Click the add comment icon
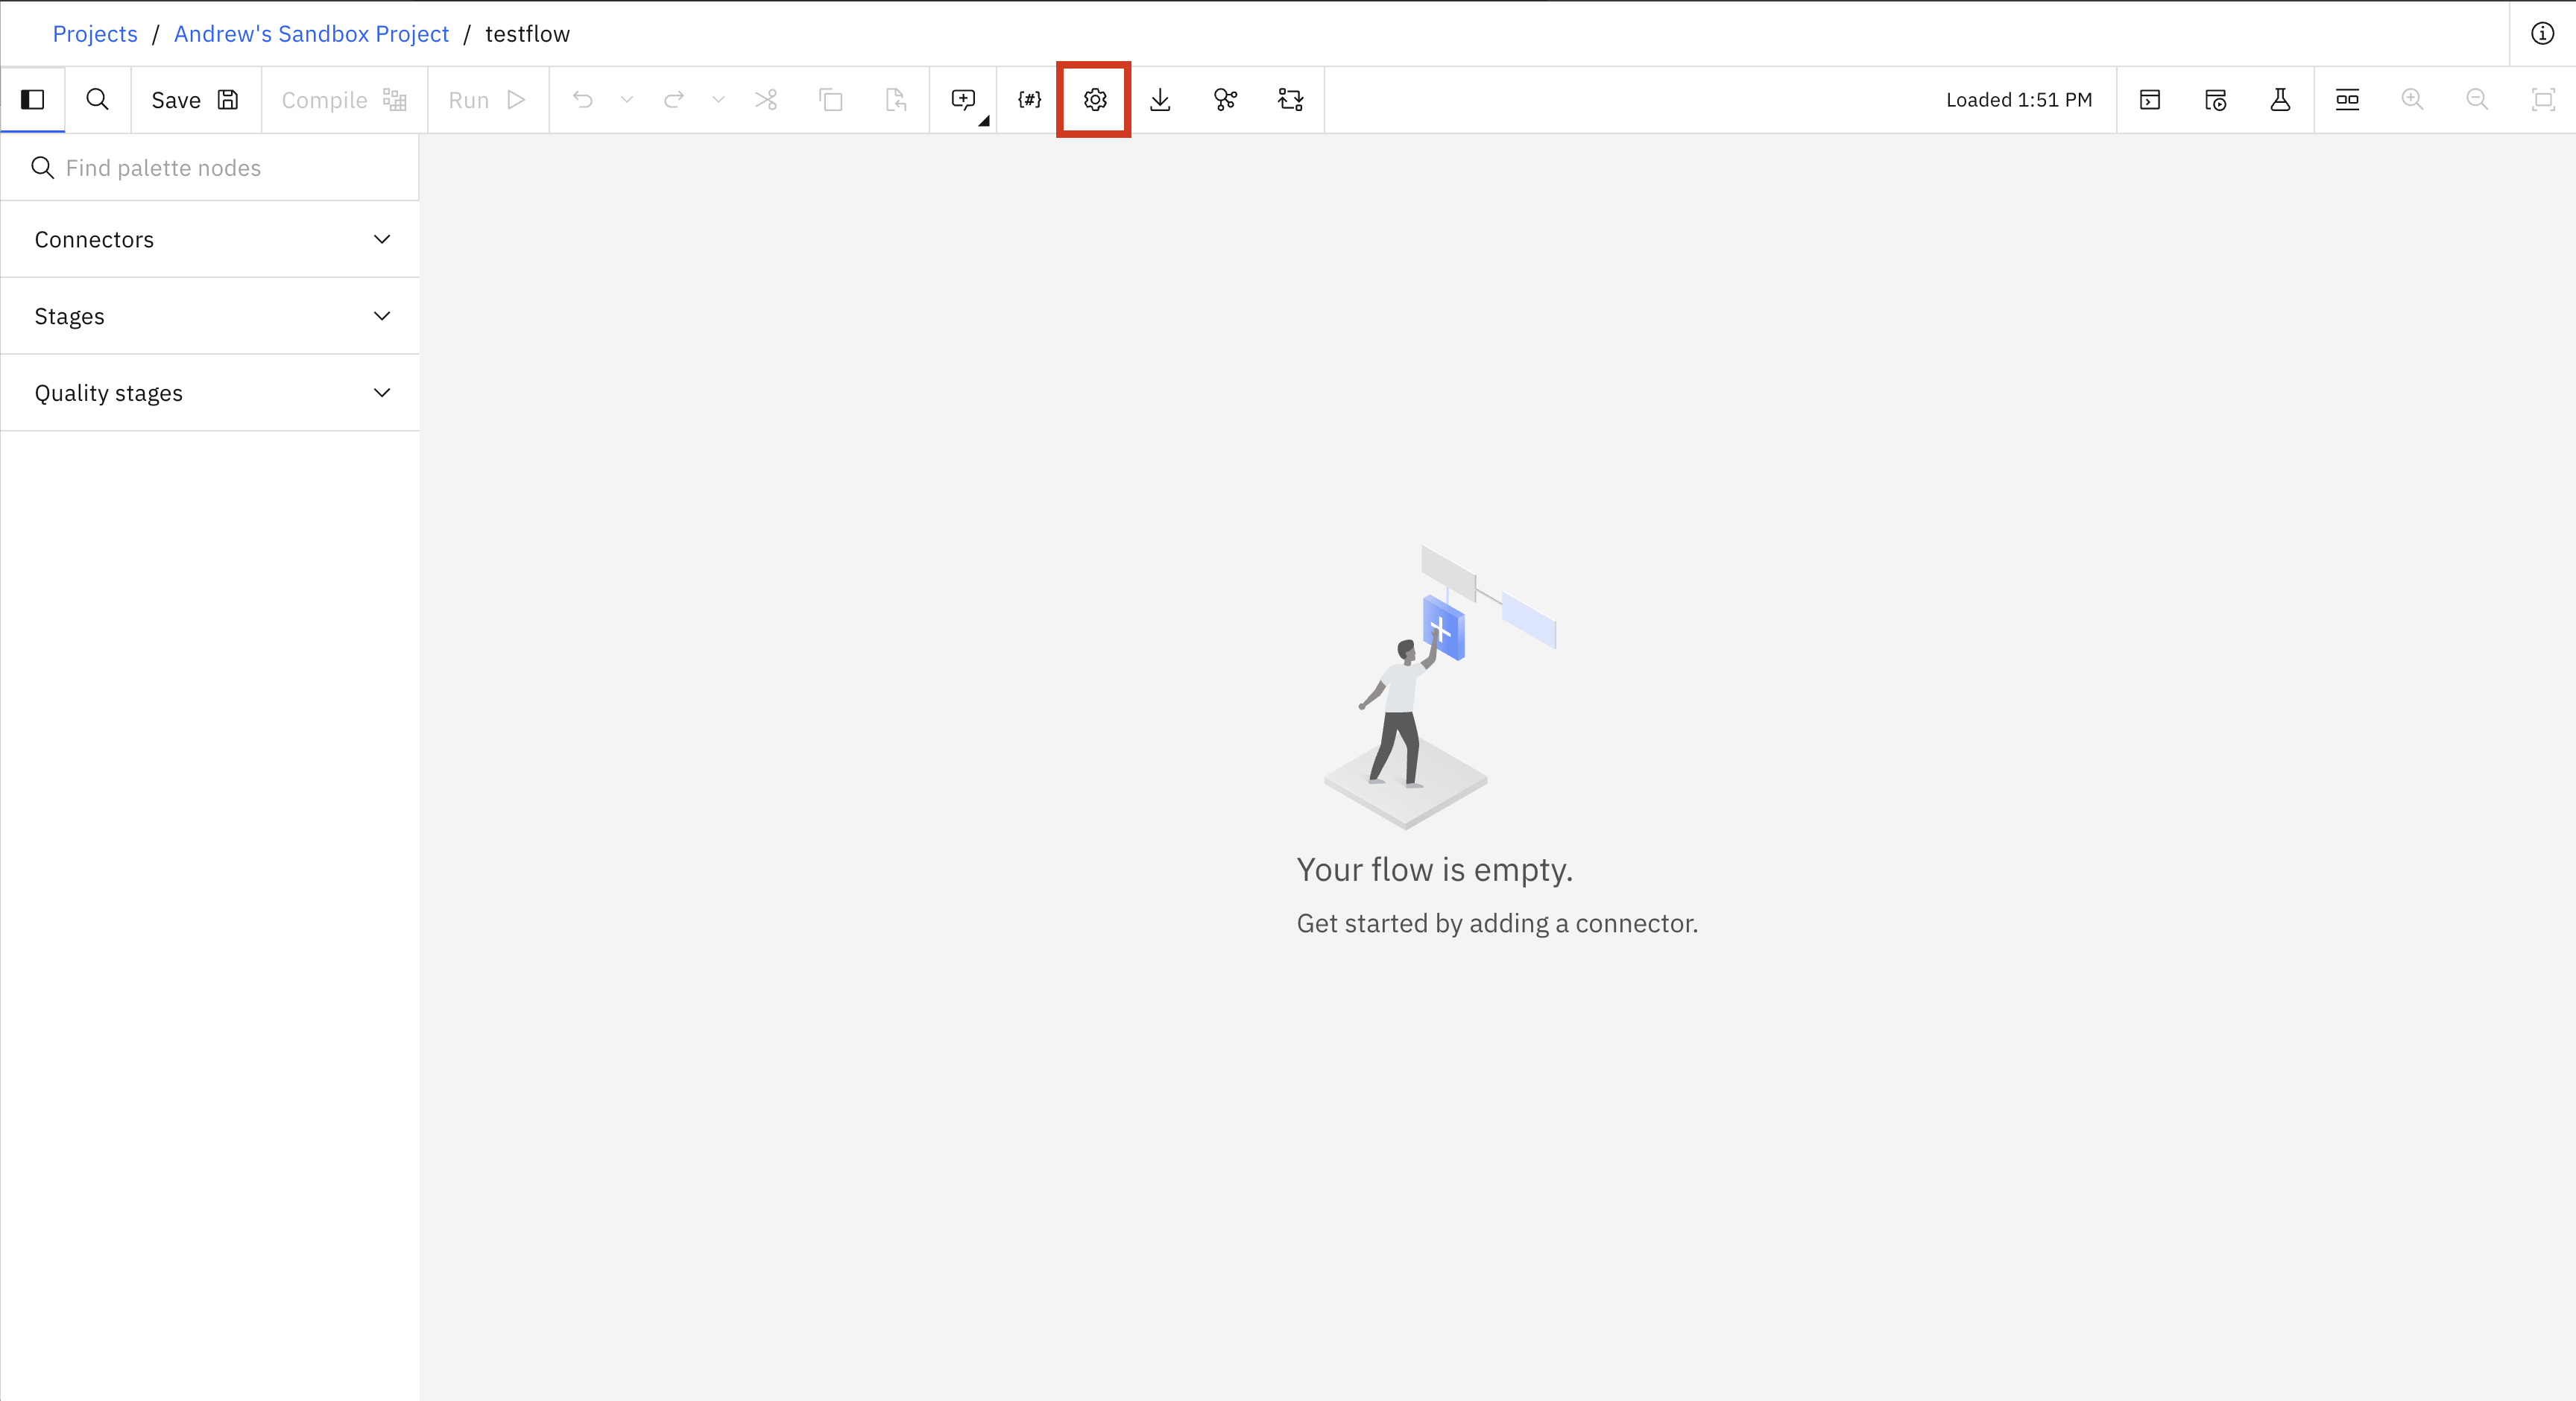 coord(962,99)
